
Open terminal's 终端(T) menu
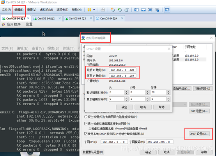[69, 48]
